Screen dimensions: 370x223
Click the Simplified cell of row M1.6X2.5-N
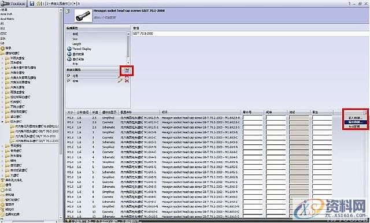(108, 118)
